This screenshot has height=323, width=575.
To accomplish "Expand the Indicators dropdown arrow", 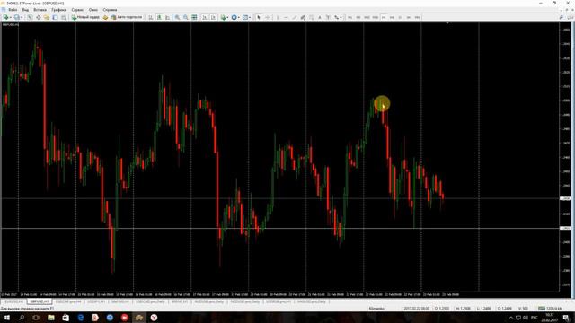I will (x=227, y=17).
